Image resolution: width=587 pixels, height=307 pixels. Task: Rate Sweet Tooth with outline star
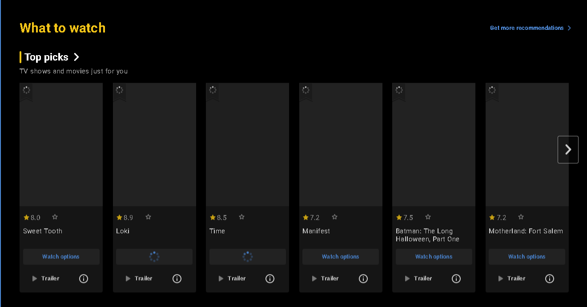(x=55, y=217)
